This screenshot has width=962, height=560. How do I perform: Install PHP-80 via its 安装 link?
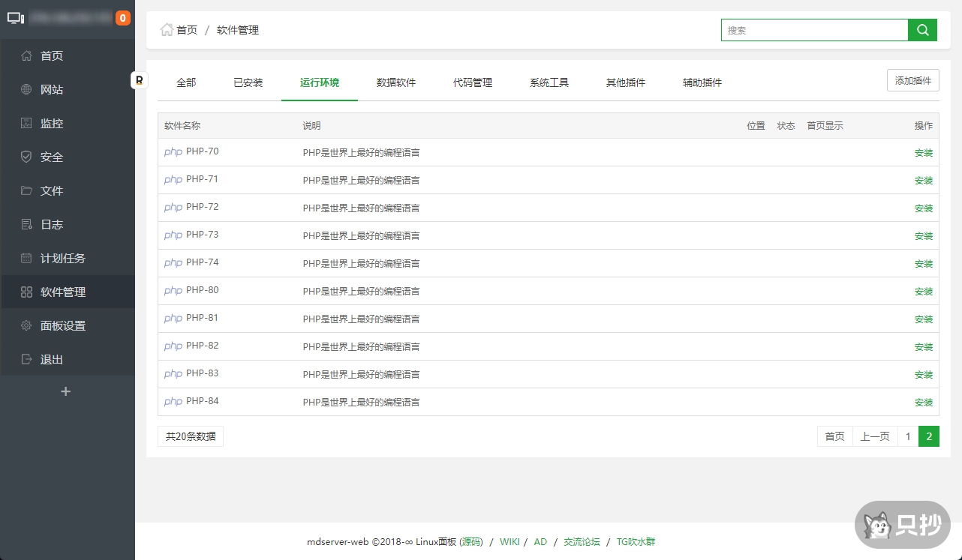(x=923, y=292)
